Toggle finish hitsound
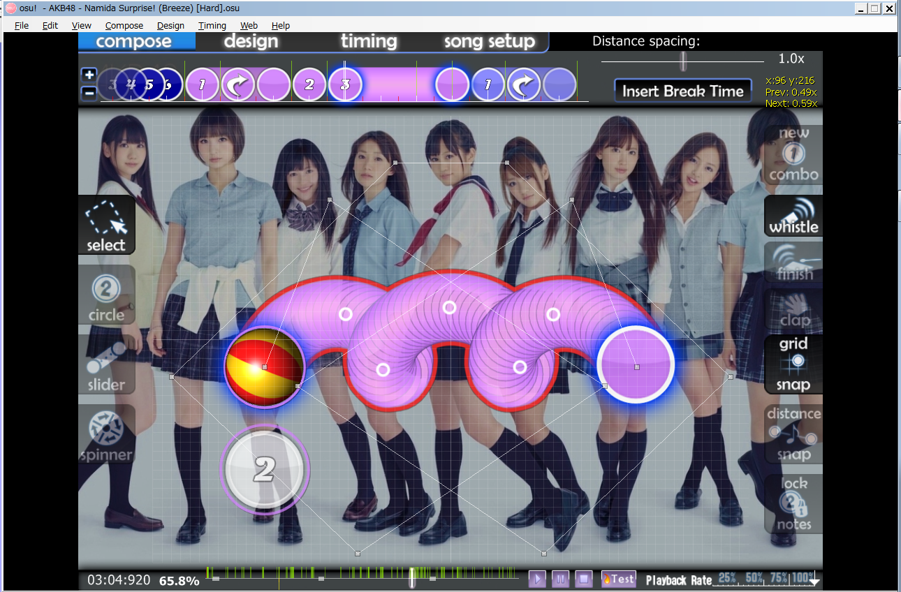 click(793, 262)
